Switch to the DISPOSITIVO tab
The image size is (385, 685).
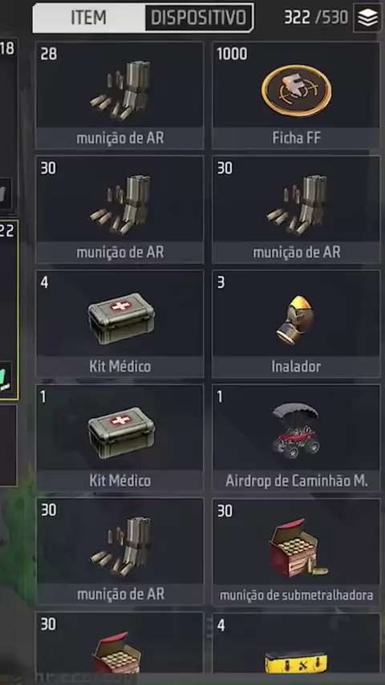pos(199,18)
